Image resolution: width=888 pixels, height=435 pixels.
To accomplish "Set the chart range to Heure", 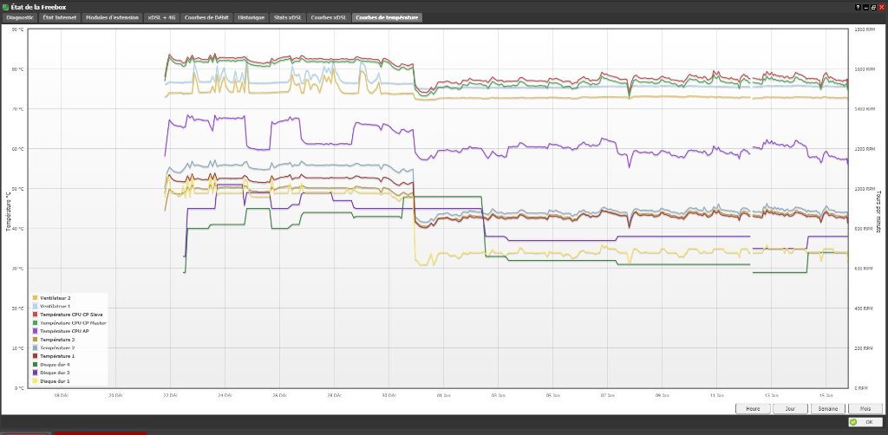I will pyautogui.click(x=753, y=408).
